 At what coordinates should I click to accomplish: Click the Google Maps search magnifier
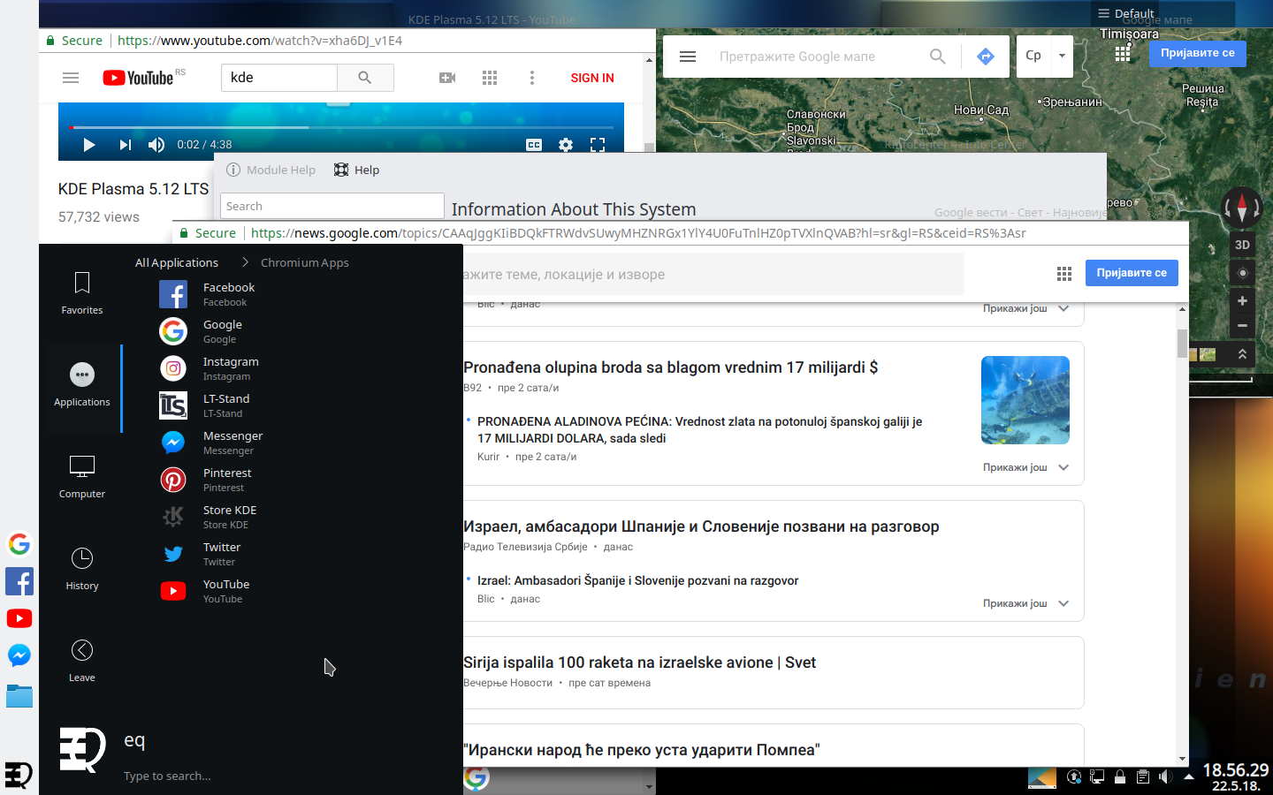pos(938,57)
